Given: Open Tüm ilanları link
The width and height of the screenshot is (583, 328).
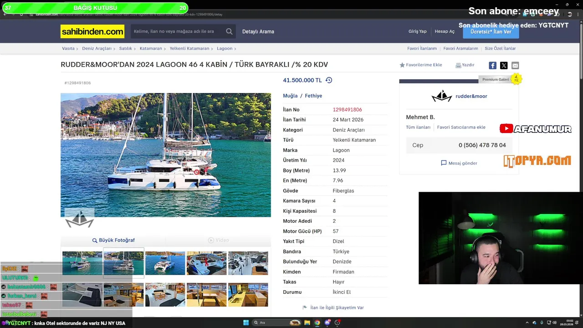Looking at the screenshot, I should (x=418, y=128).
